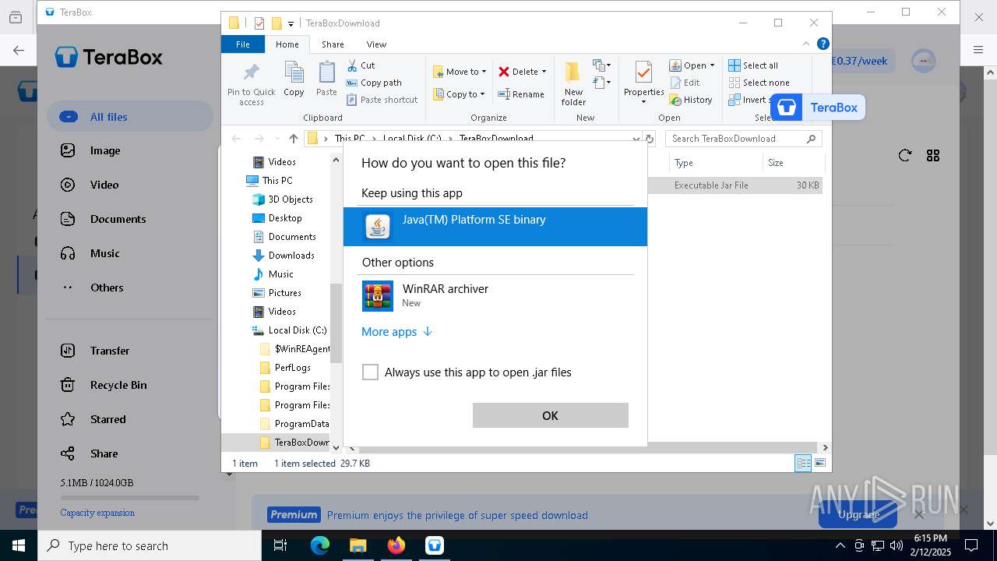
Task: Open Downloads in navigation tree
Action: [291, 256]
